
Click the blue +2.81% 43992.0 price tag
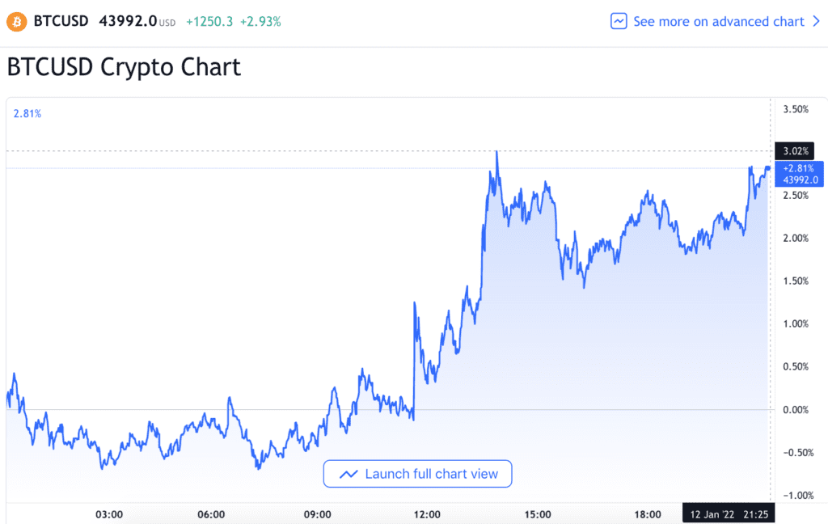796,174
